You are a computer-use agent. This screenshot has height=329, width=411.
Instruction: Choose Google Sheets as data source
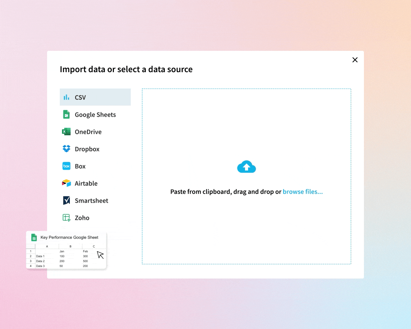(95, 114)
